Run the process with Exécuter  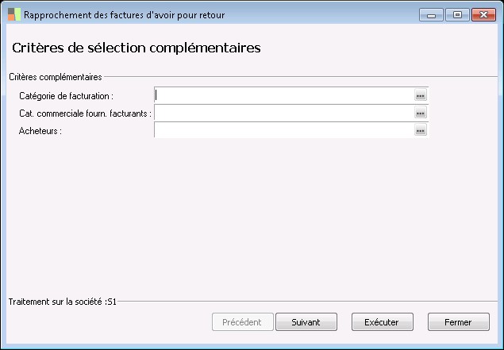tap(382, 322)
